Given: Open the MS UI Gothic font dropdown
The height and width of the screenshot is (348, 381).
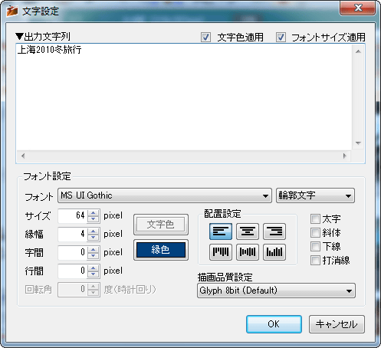Looking at the screenshot, I should coord(165,195).
